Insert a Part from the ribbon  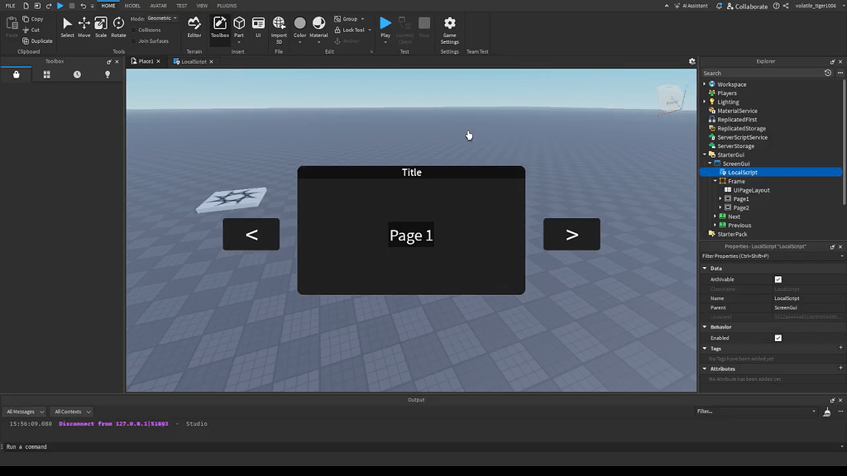pyautogui.click(x=239, y=27)
